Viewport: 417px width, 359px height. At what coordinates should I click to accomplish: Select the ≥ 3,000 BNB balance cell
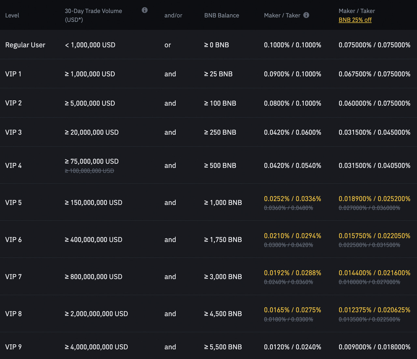223,277
